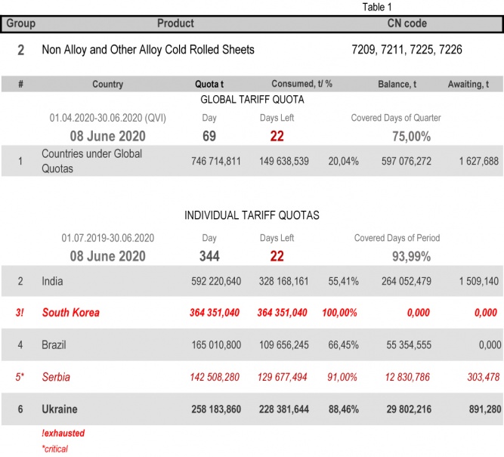Click the Brazil country cell
The width and height of the screenshot is (504, 457).
tap(54, 344)
